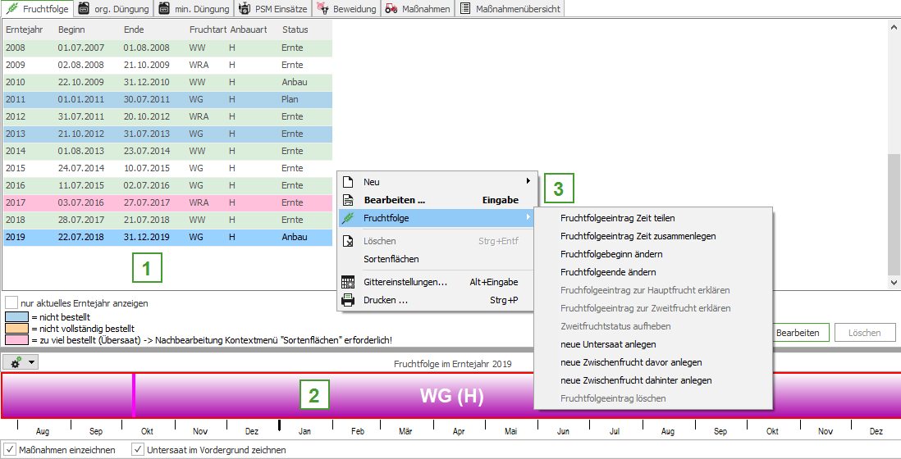The width and height of the screenshot is (901, 459).
Task: Open the gear settings dropdown
Action: (21, 361)
